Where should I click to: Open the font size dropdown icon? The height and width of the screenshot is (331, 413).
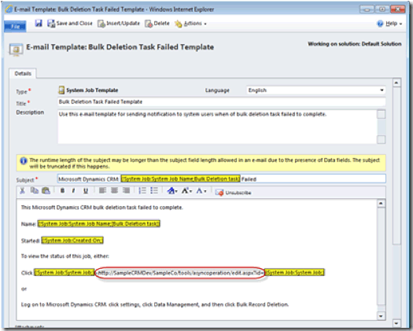[186, 190]
